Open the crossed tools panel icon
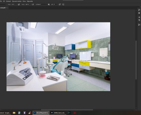Viewport: 141px width, 115px height. pos(139,25)
